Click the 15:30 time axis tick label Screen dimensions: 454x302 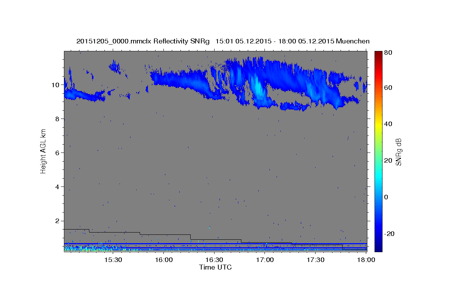coord(113,260)
